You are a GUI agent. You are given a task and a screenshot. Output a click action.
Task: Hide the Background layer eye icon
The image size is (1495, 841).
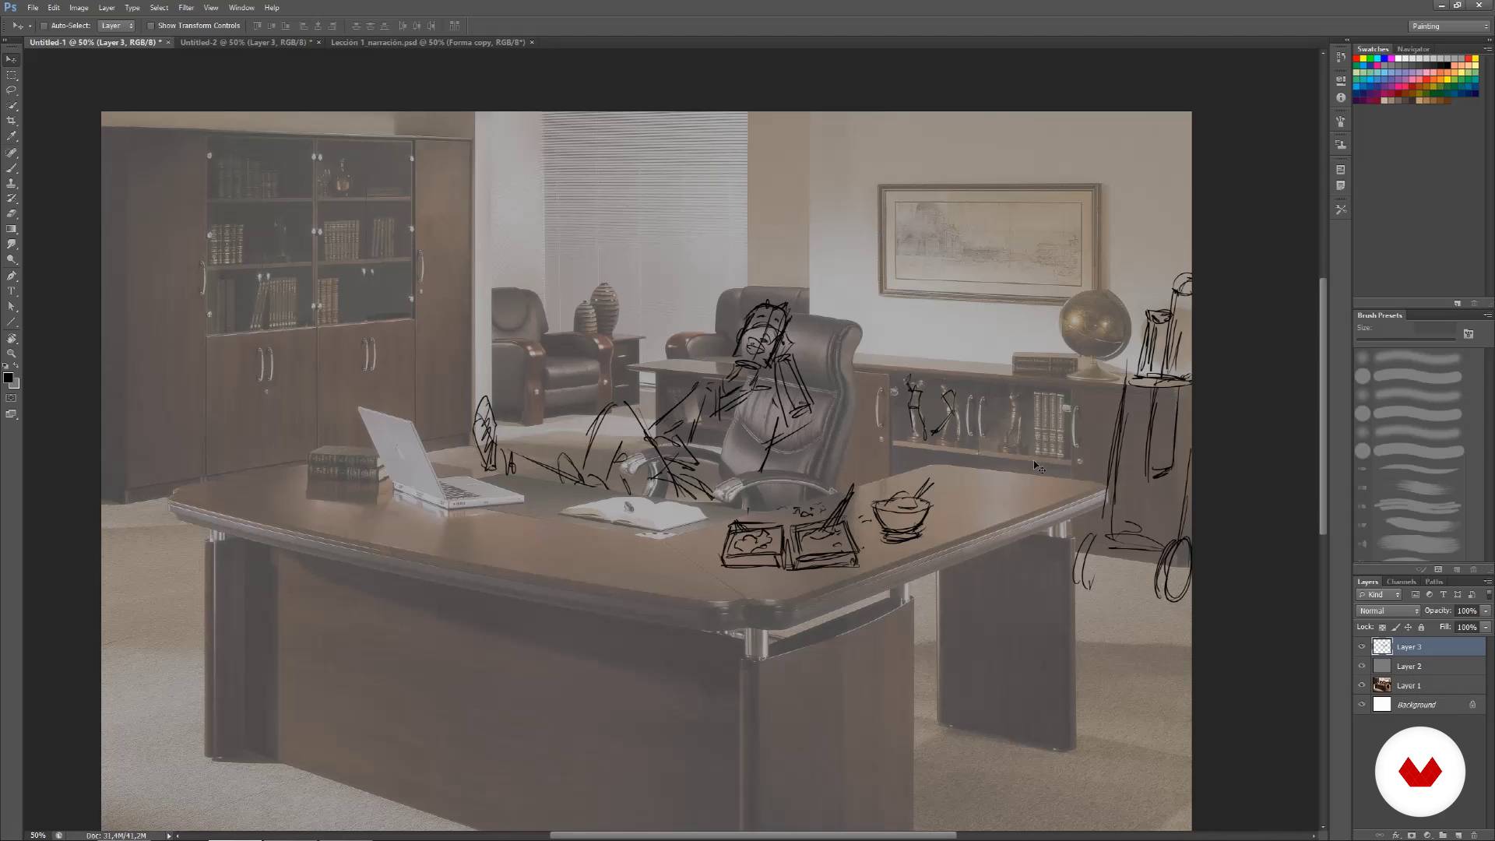1362,706
